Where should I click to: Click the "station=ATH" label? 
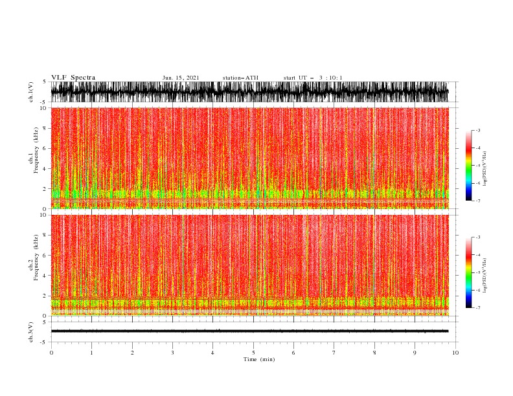pos(240,78)
